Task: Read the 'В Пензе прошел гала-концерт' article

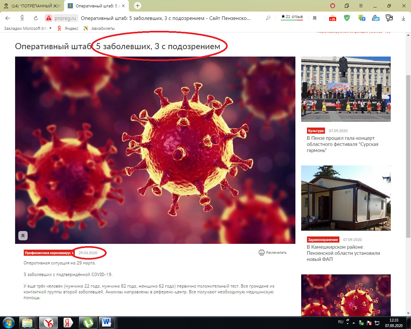Action: click(342, 144)
